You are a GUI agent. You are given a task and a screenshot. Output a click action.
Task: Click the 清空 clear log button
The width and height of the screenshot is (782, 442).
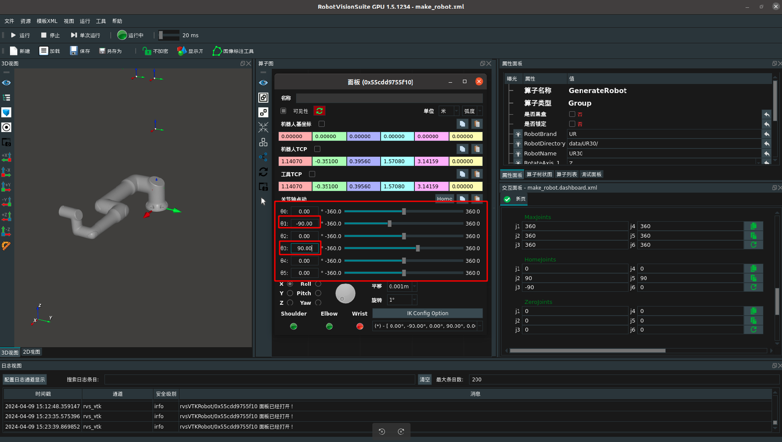click(424, 380)
